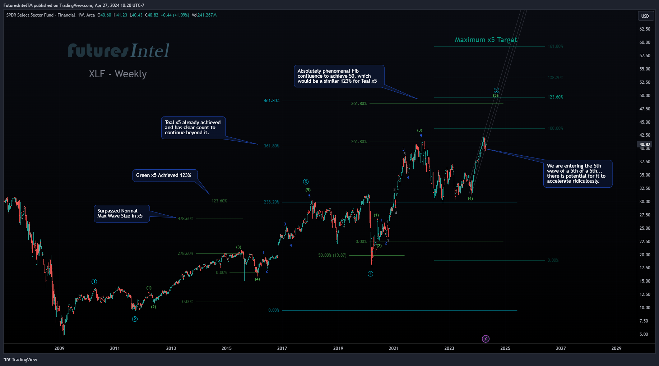Click the 161.80% Fibonacci level label
This screenshot has width=659, height=366.
pos(555,46)
